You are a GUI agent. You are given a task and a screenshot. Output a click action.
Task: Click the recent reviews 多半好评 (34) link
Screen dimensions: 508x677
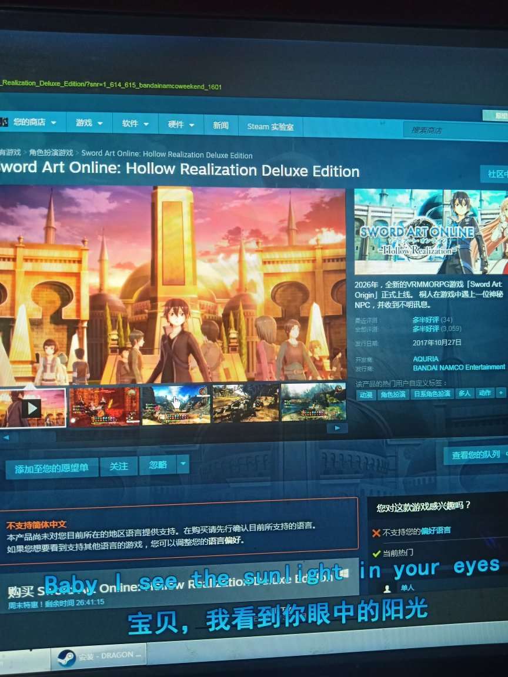pyautogui.click(x=432, y=320)
